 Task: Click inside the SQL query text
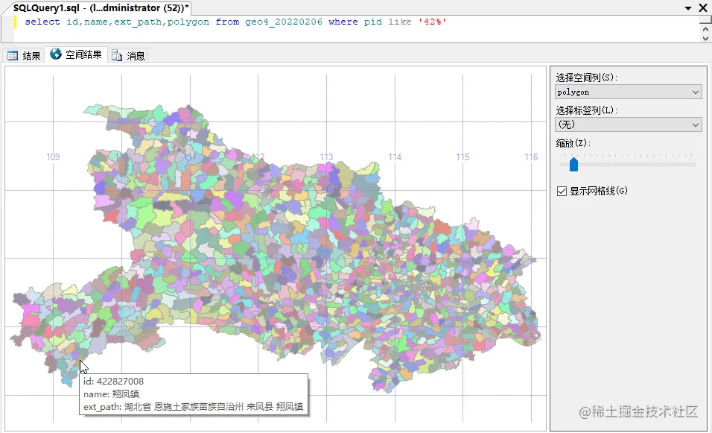pyautogui.click(x=235, y=22)
